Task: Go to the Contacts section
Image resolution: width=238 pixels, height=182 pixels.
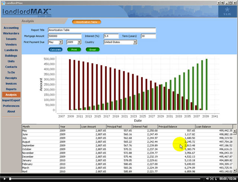Action: pyautogui.click(x=11, y=67)
